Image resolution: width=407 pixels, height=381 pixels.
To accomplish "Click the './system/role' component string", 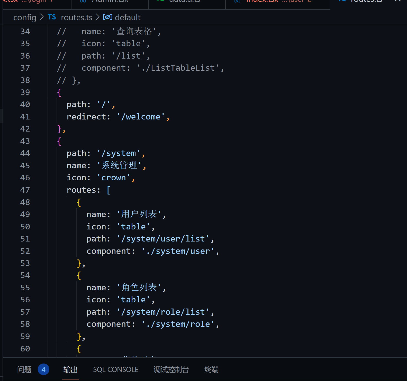I will click(x=178, y=324).
